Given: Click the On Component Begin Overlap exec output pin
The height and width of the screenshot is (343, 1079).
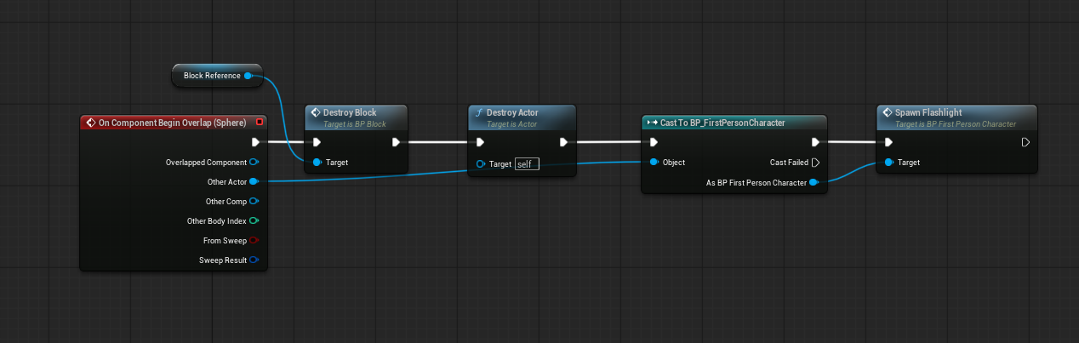Looking at the screenshot, I should pos(254,142).
